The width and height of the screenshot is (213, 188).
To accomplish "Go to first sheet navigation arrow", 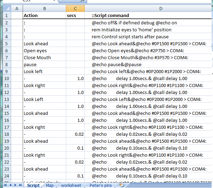I will 5,185.
